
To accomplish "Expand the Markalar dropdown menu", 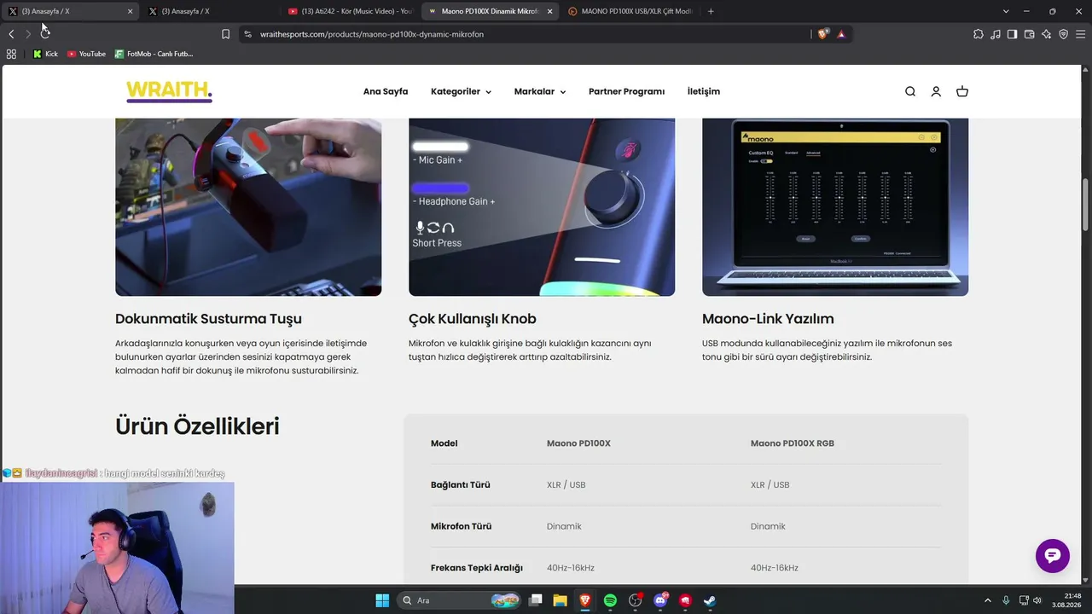I will pos(540,91).
